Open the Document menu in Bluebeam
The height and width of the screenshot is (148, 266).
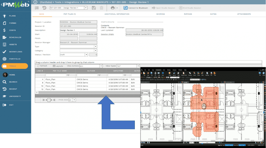click(x=158, y=70)
